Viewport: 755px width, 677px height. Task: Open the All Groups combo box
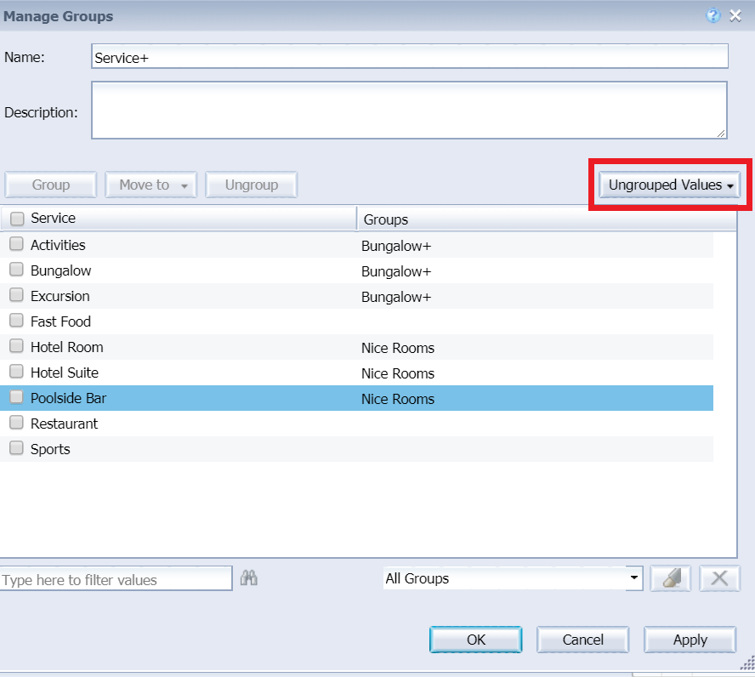point(513,578)
